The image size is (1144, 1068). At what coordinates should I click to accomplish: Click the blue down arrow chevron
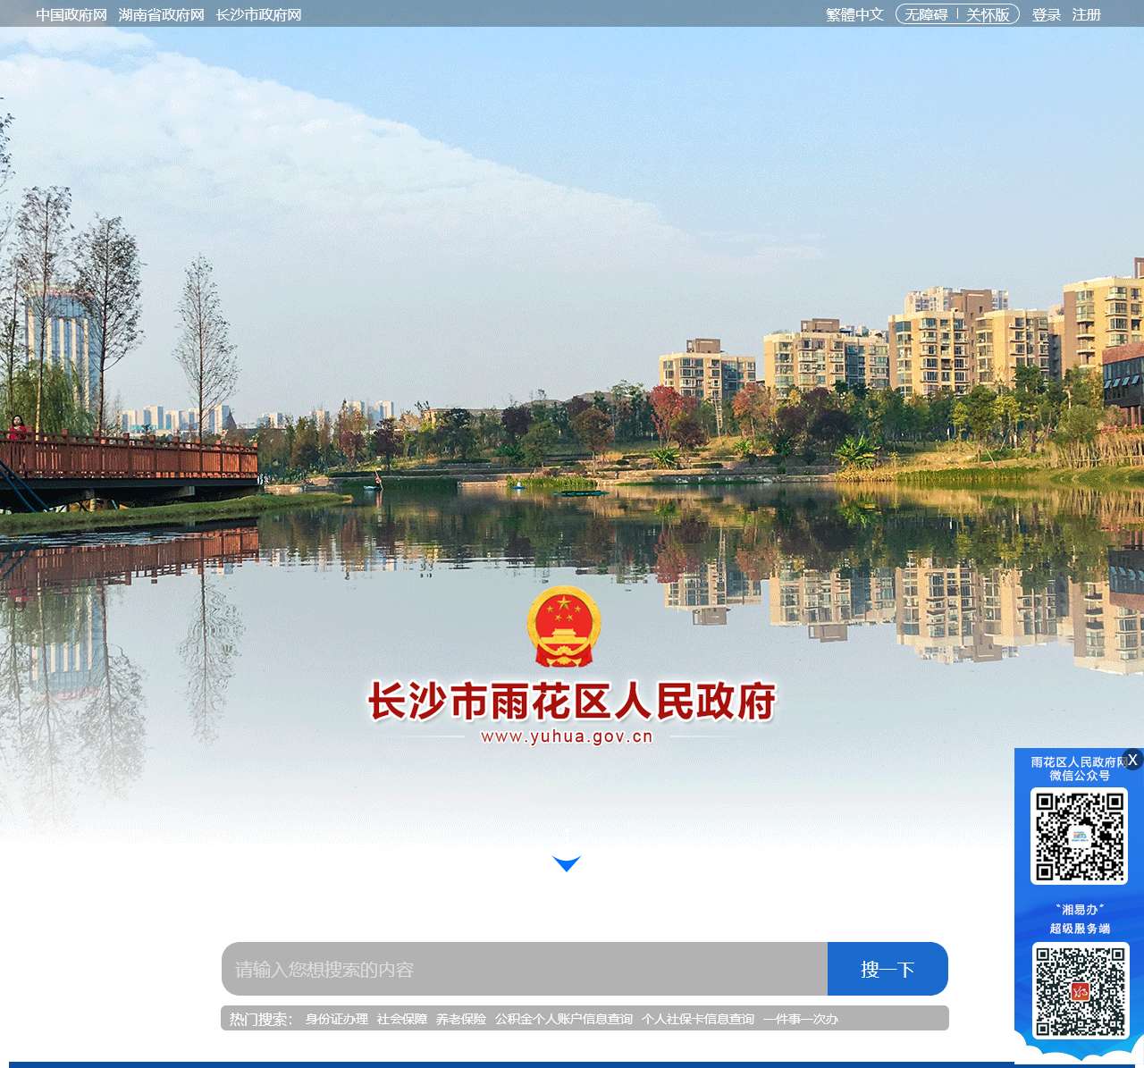[567, 863]
